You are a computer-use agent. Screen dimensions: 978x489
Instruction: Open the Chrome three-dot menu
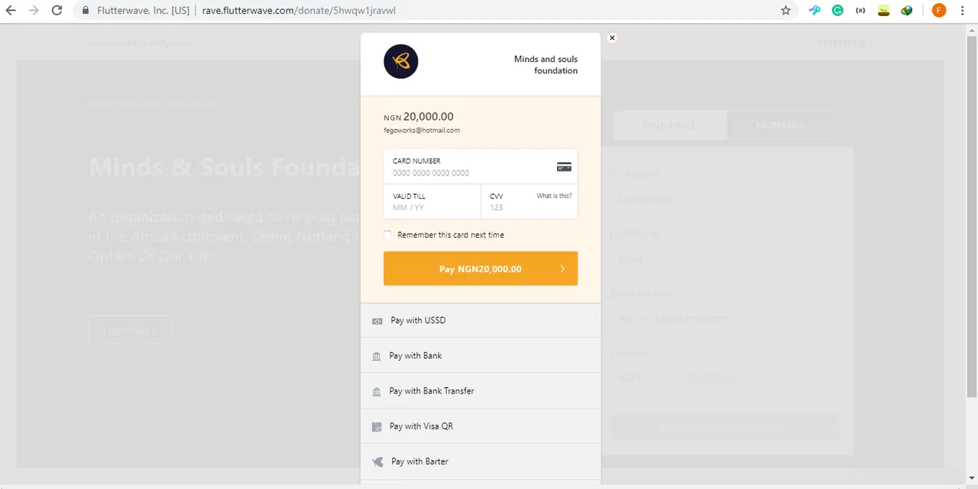(x=963, y=11)
